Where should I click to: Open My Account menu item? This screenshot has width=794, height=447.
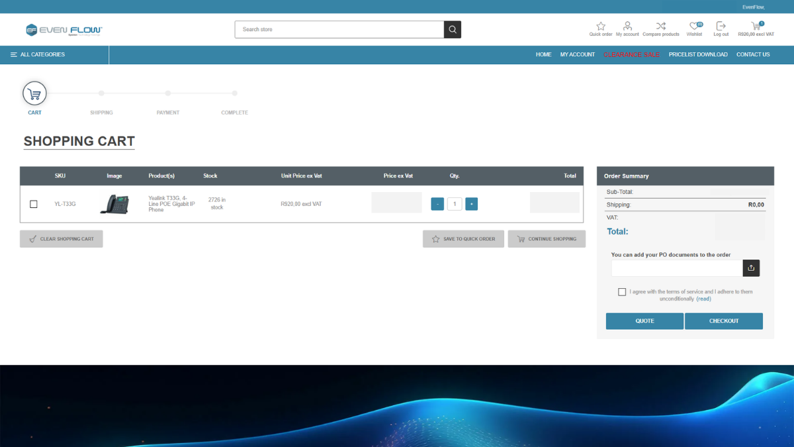[578, 54]
